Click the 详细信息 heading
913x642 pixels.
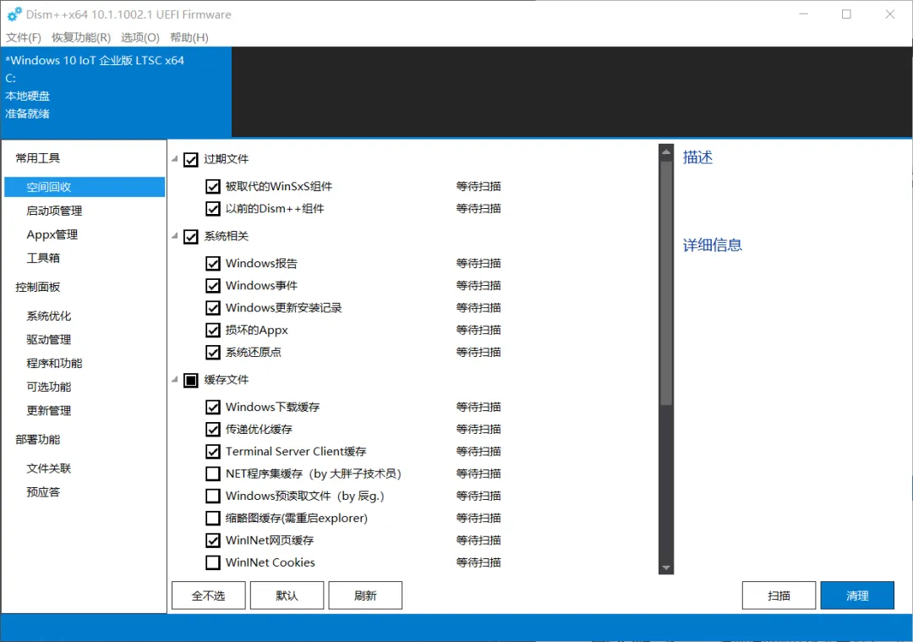click(713, 245)
